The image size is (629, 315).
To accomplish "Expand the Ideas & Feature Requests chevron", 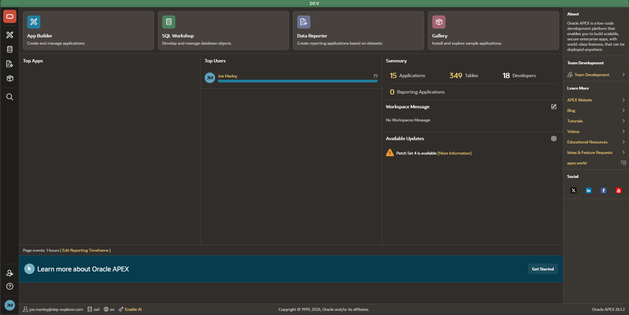I will click(x=623, y=153).
